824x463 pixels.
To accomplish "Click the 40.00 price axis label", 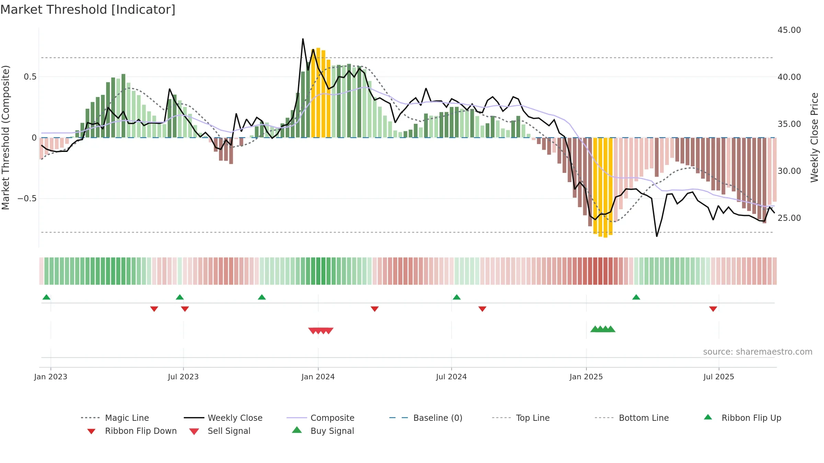I will pyautogui.click(x=789, y=77).
